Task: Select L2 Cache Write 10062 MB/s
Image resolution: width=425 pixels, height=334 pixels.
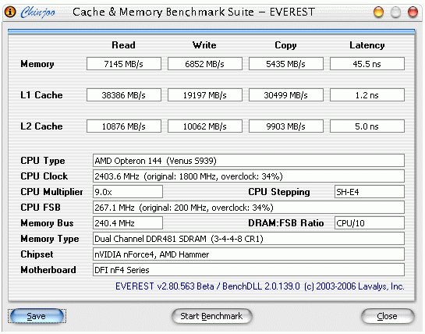Action: (x=205, y=126)
